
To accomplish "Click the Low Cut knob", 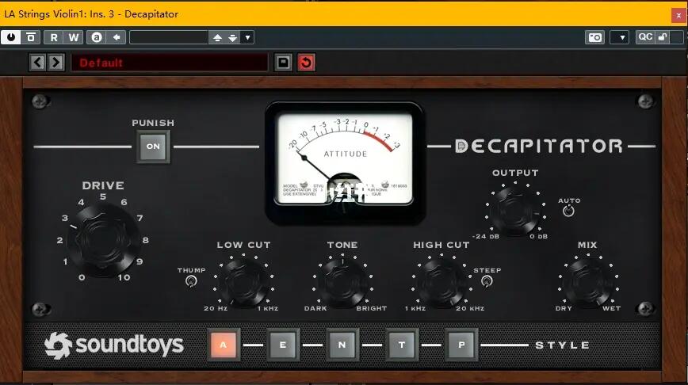I will pos(243,284).
